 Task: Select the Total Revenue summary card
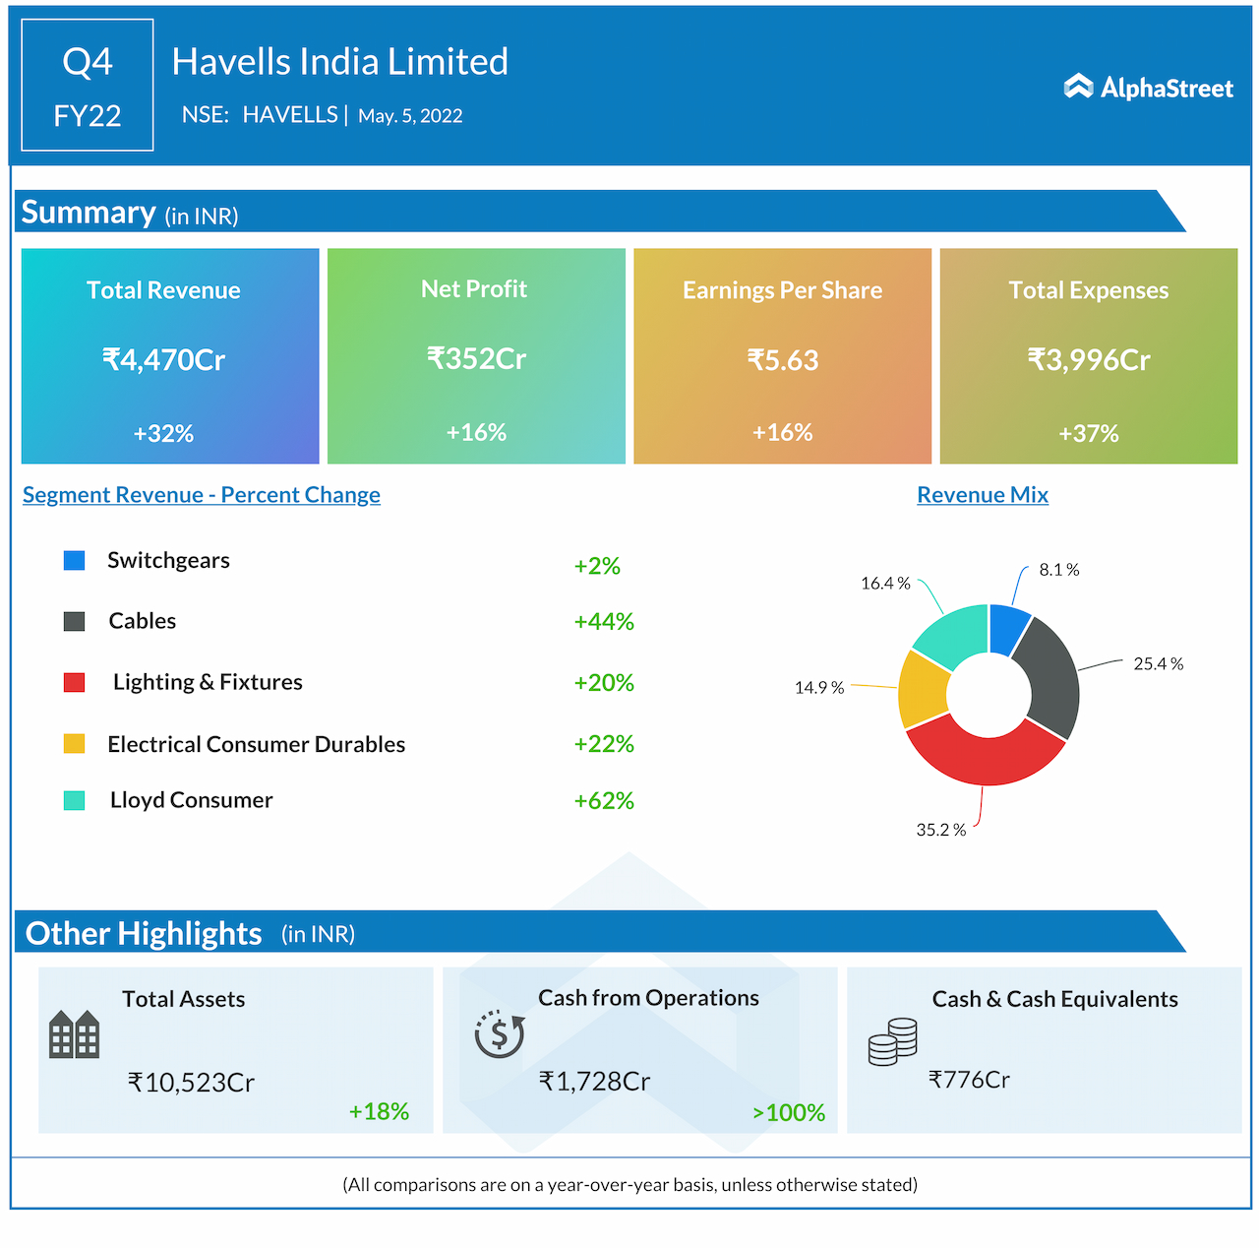coord(170,356)
